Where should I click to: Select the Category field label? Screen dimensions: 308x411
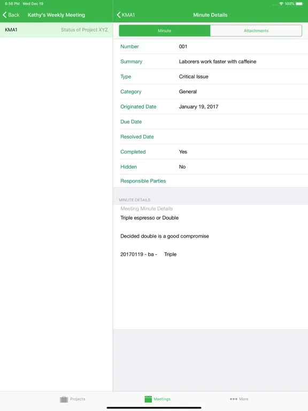click(x=130, y=92)
